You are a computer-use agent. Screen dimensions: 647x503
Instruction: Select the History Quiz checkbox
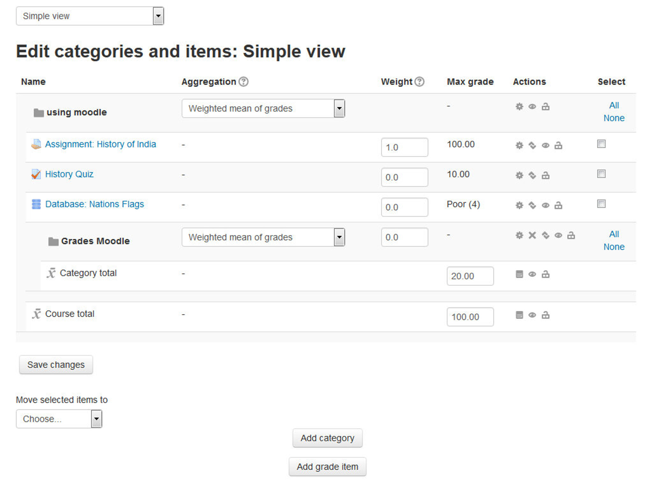(x=601, y=174)
